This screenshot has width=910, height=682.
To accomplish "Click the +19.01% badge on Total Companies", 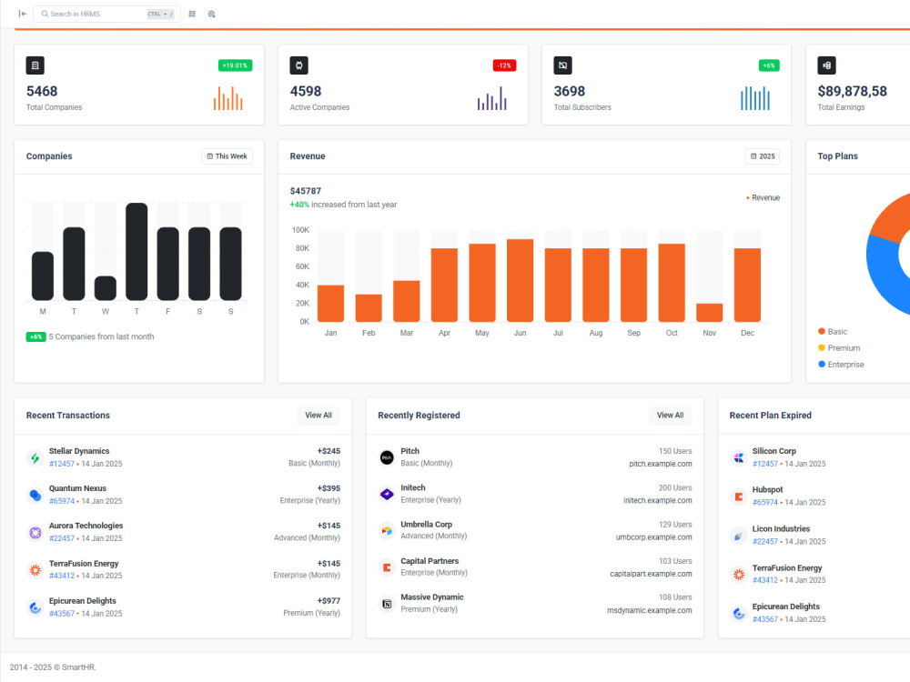I will [x=235, y=65].
